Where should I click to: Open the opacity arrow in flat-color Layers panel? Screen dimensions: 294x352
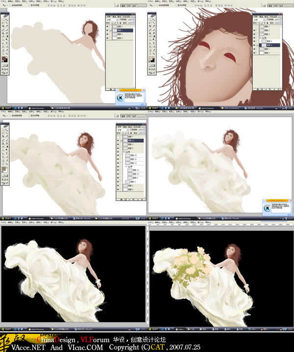[133, 20]
